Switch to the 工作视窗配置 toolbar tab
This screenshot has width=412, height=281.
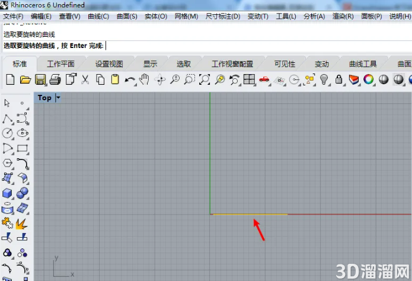click(x=232, y=63)
